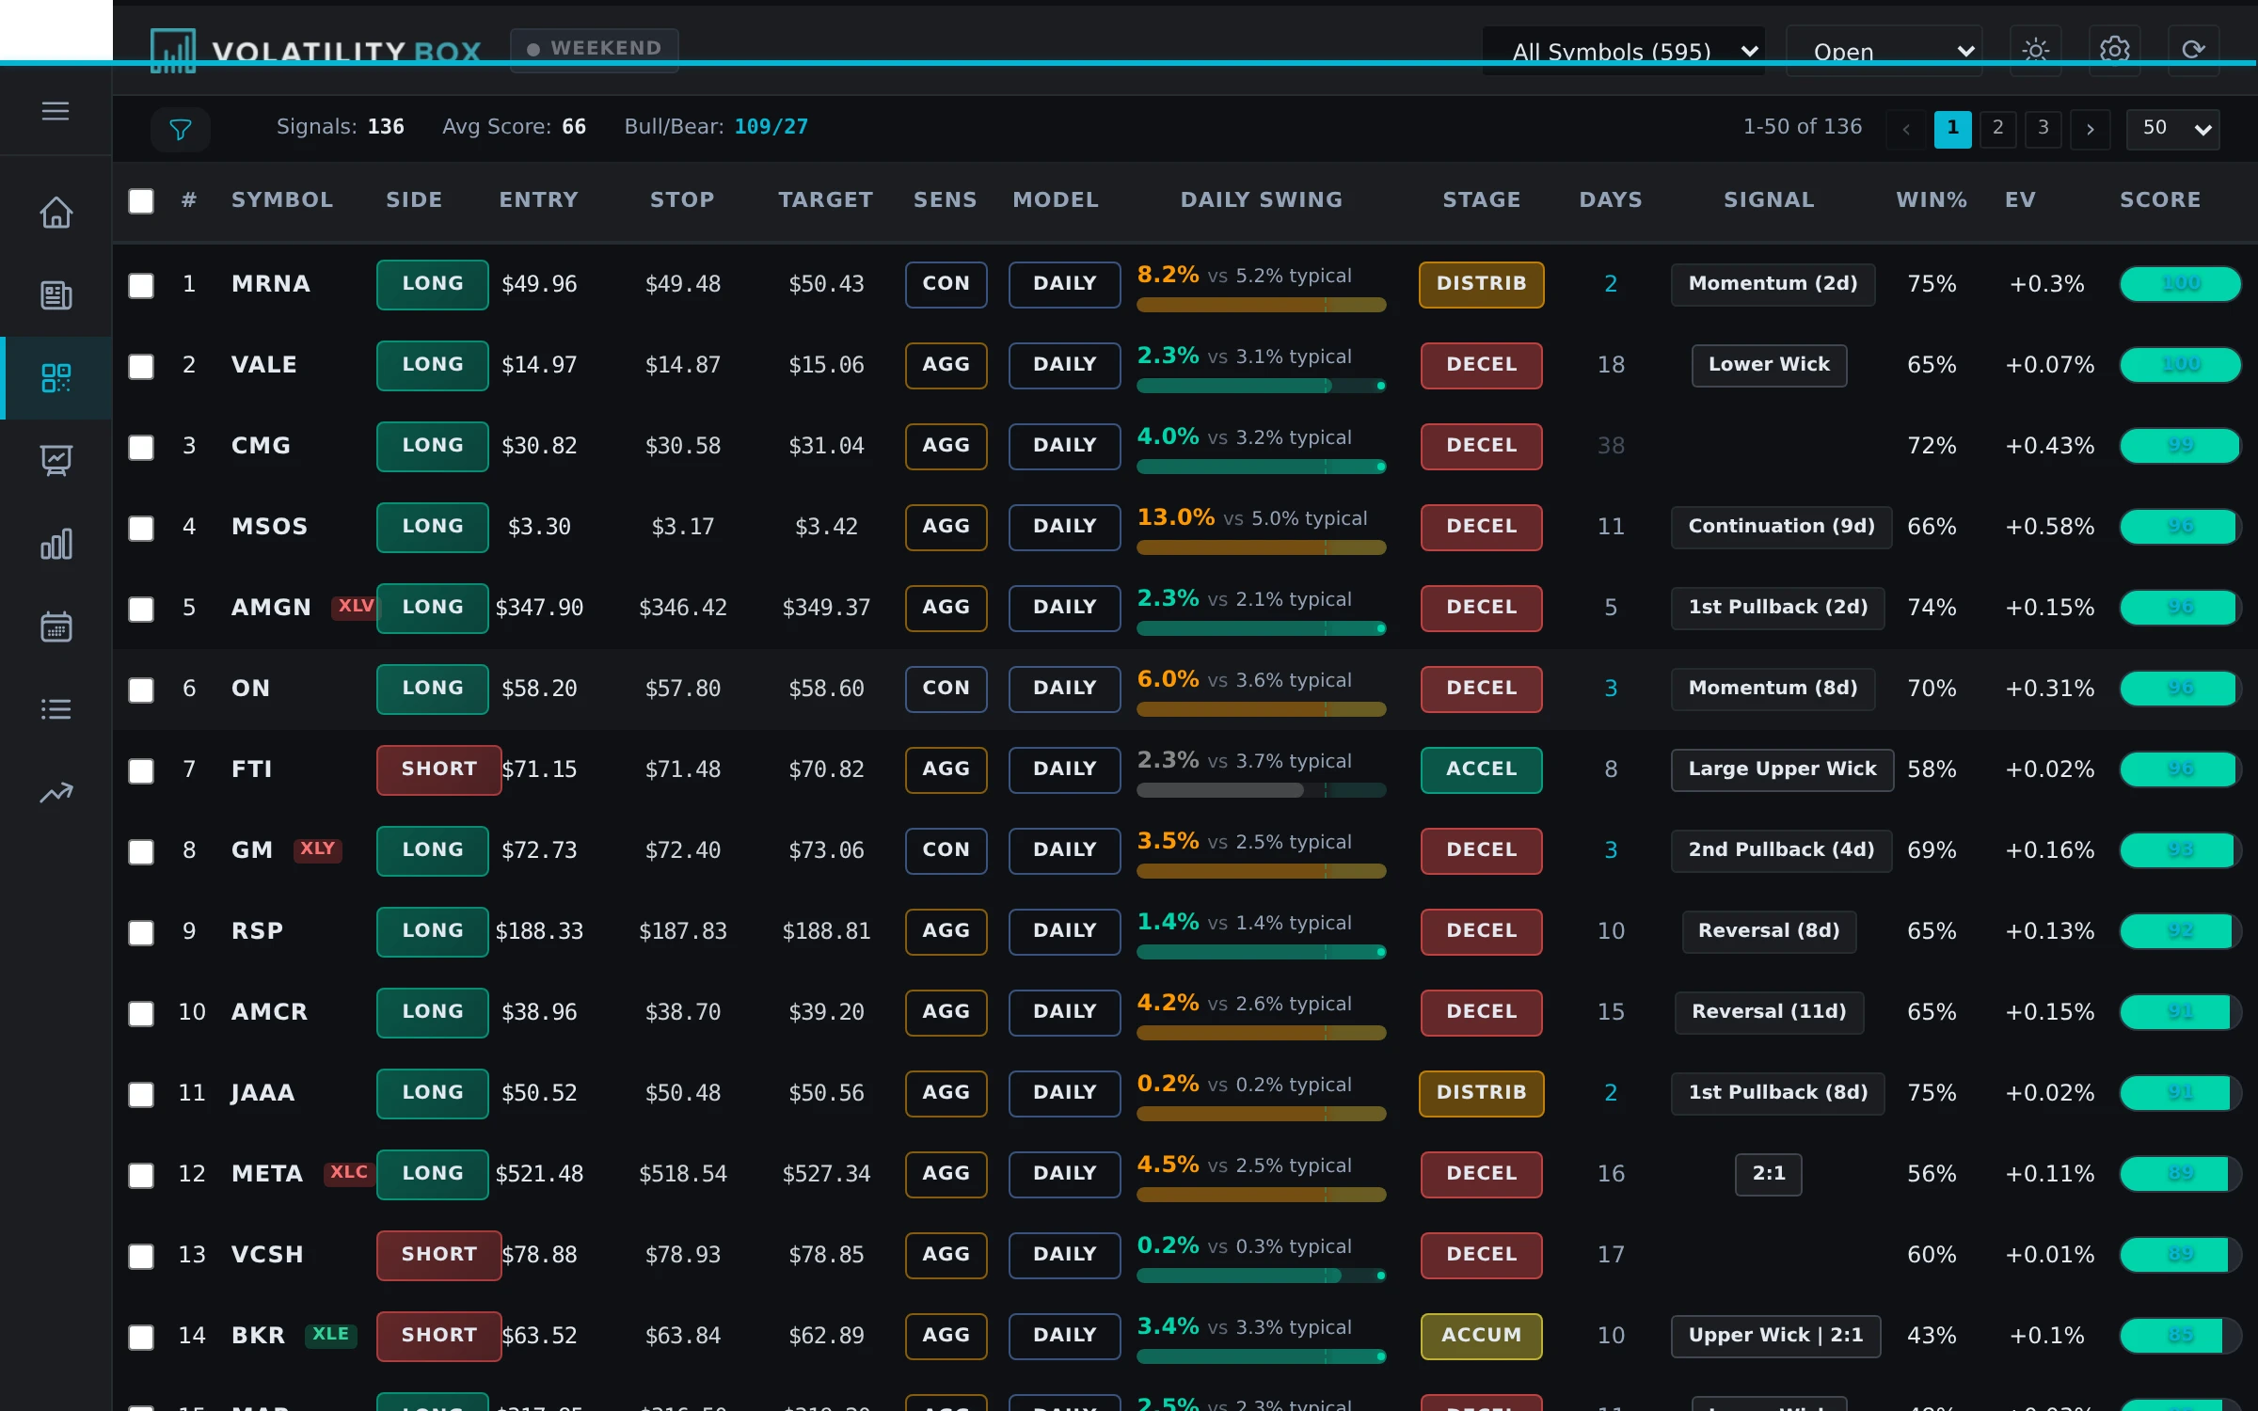
Task: Open the hamburger menu in sidebar
Action: (x=56, y=111)
